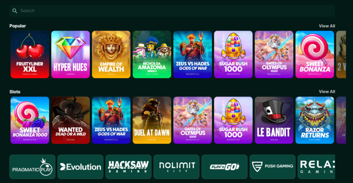Focus the Search input field

click(172, 11)
